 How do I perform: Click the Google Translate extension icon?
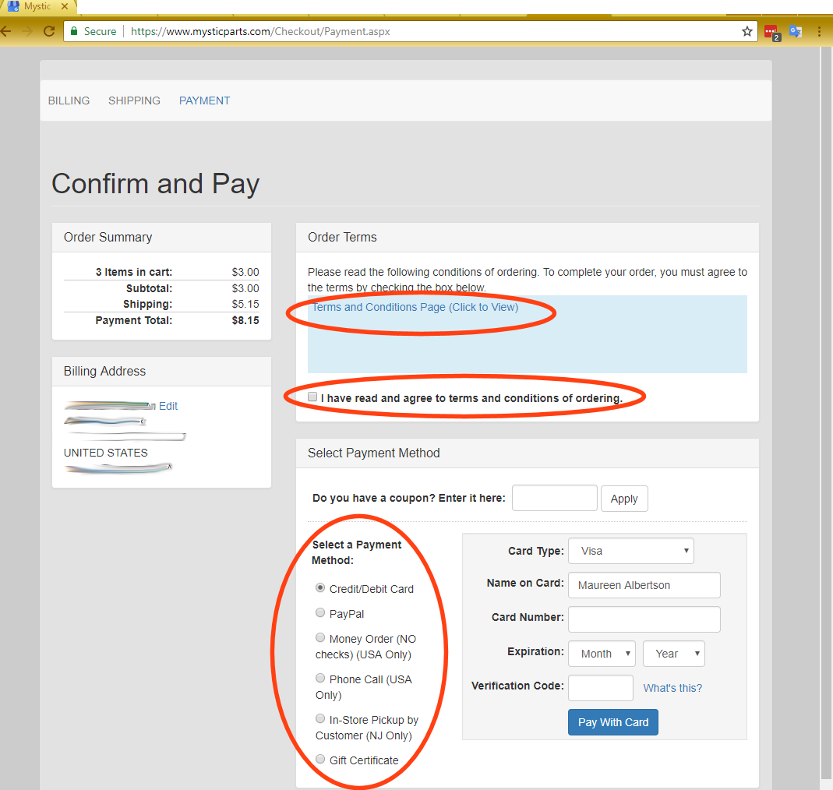[795, 31]
